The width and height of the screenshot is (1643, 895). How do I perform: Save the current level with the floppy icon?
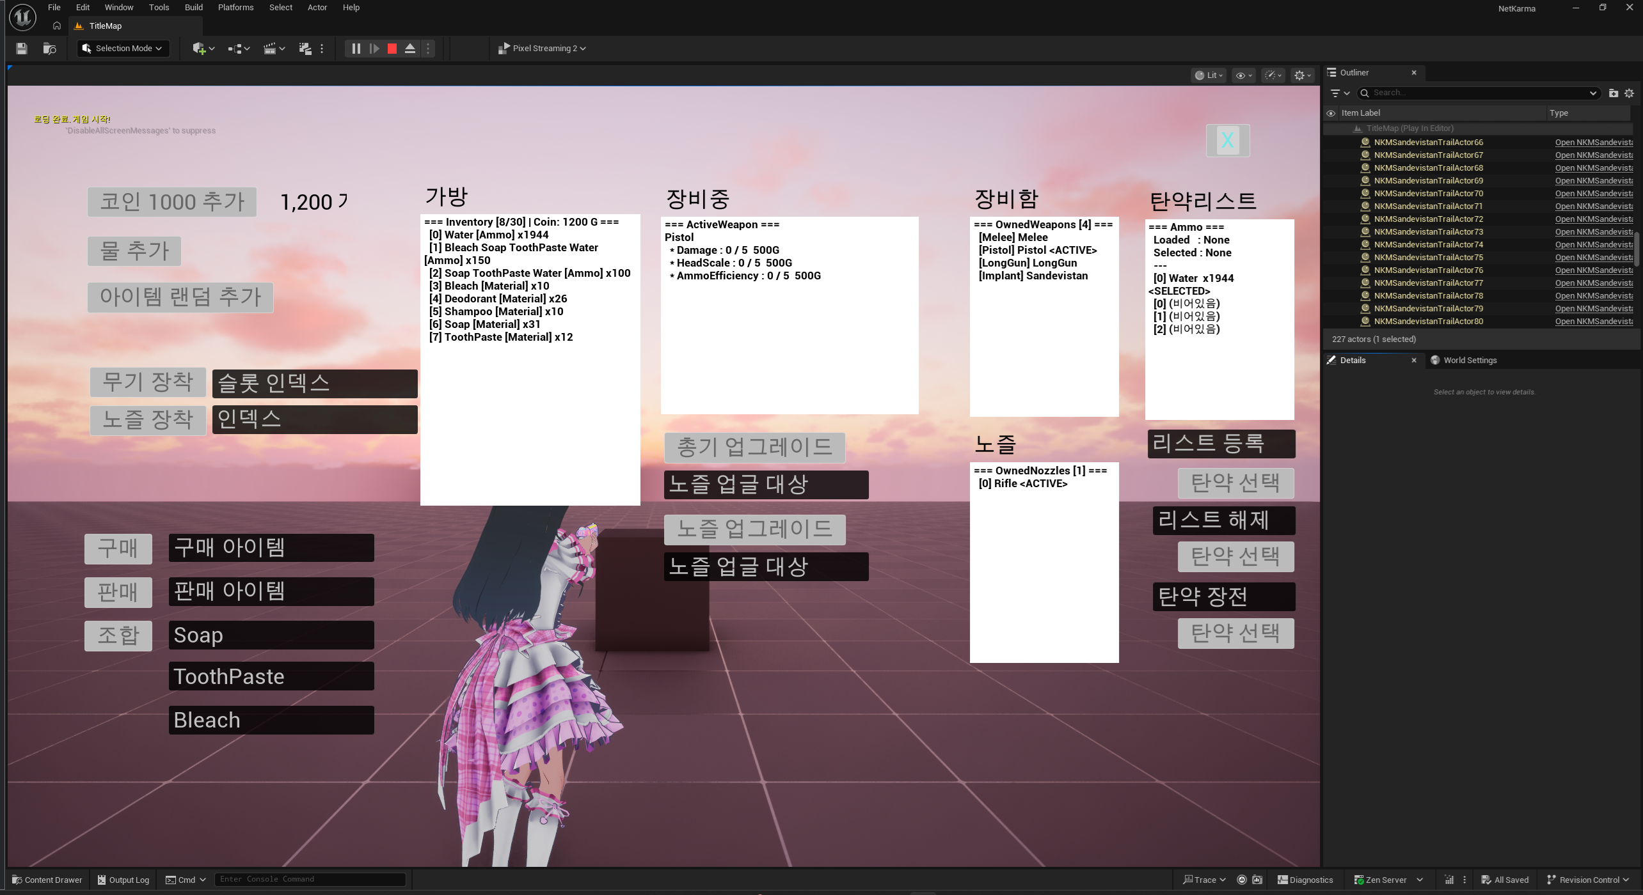(22, 49)
